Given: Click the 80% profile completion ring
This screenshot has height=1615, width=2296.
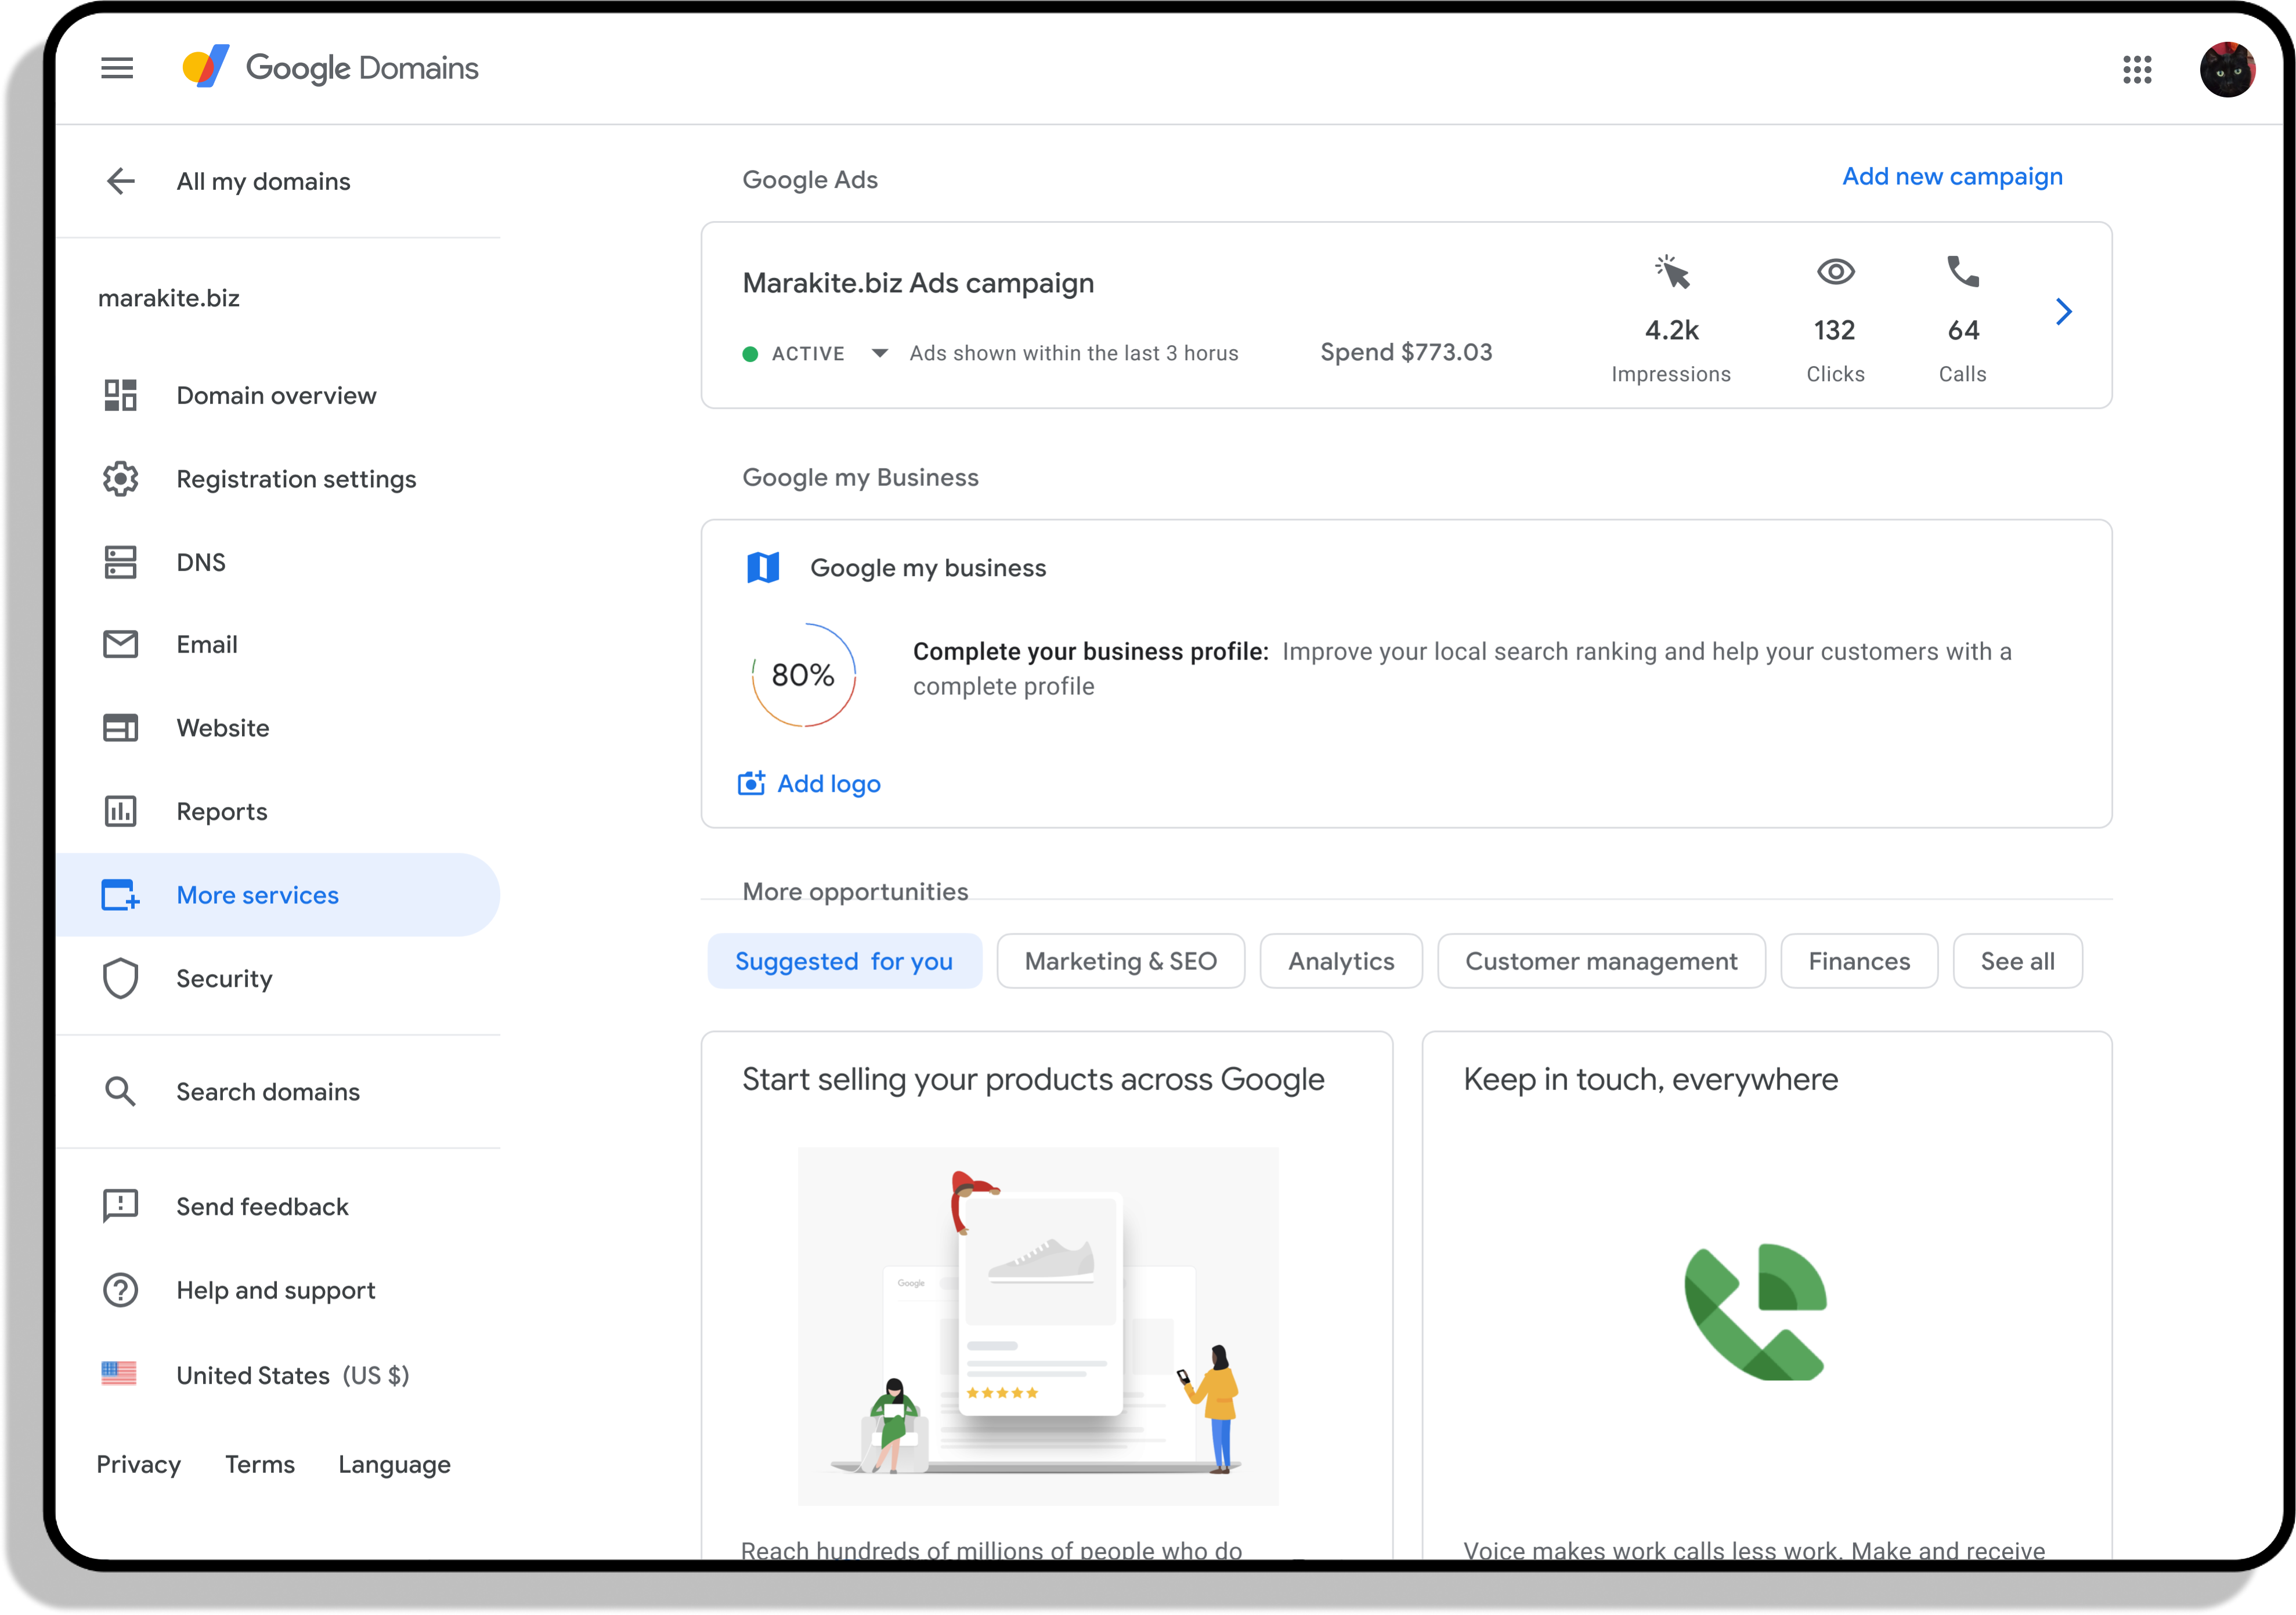Looking at the screenshot, I should coord(803,675).
